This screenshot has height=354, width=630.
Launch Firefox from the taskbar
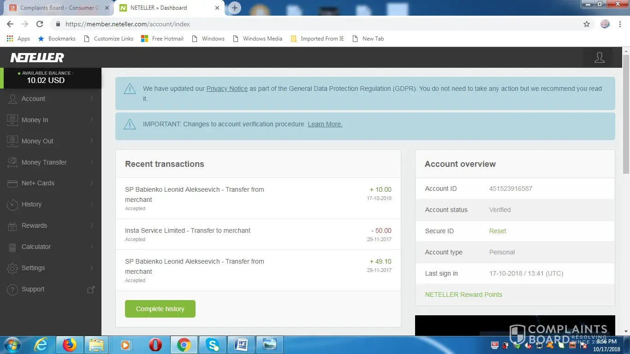69,345
